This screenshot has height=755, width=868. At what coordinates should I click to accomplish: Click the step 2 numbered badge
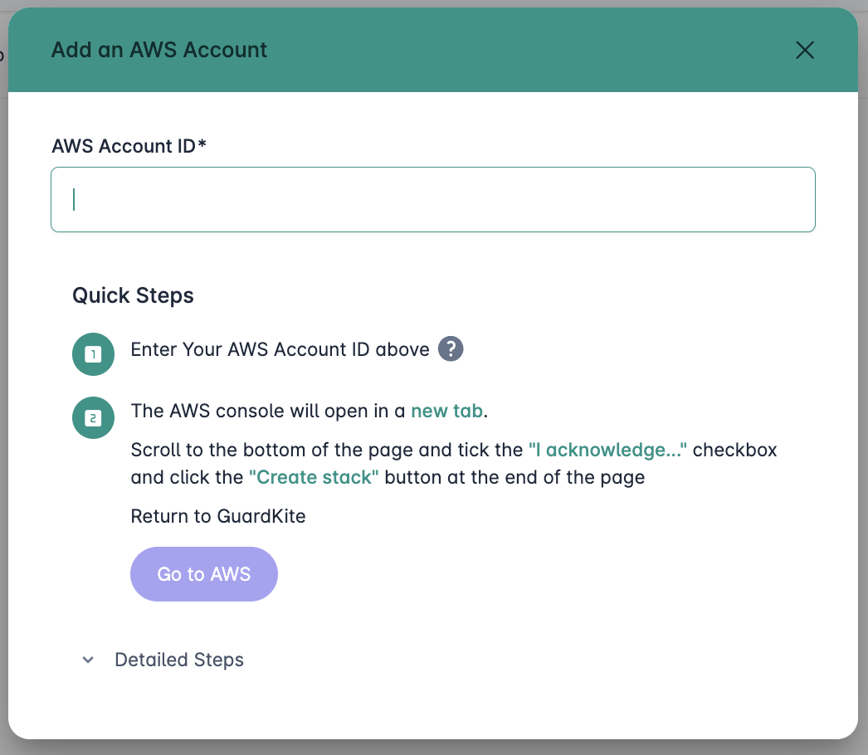pos(93,417)
